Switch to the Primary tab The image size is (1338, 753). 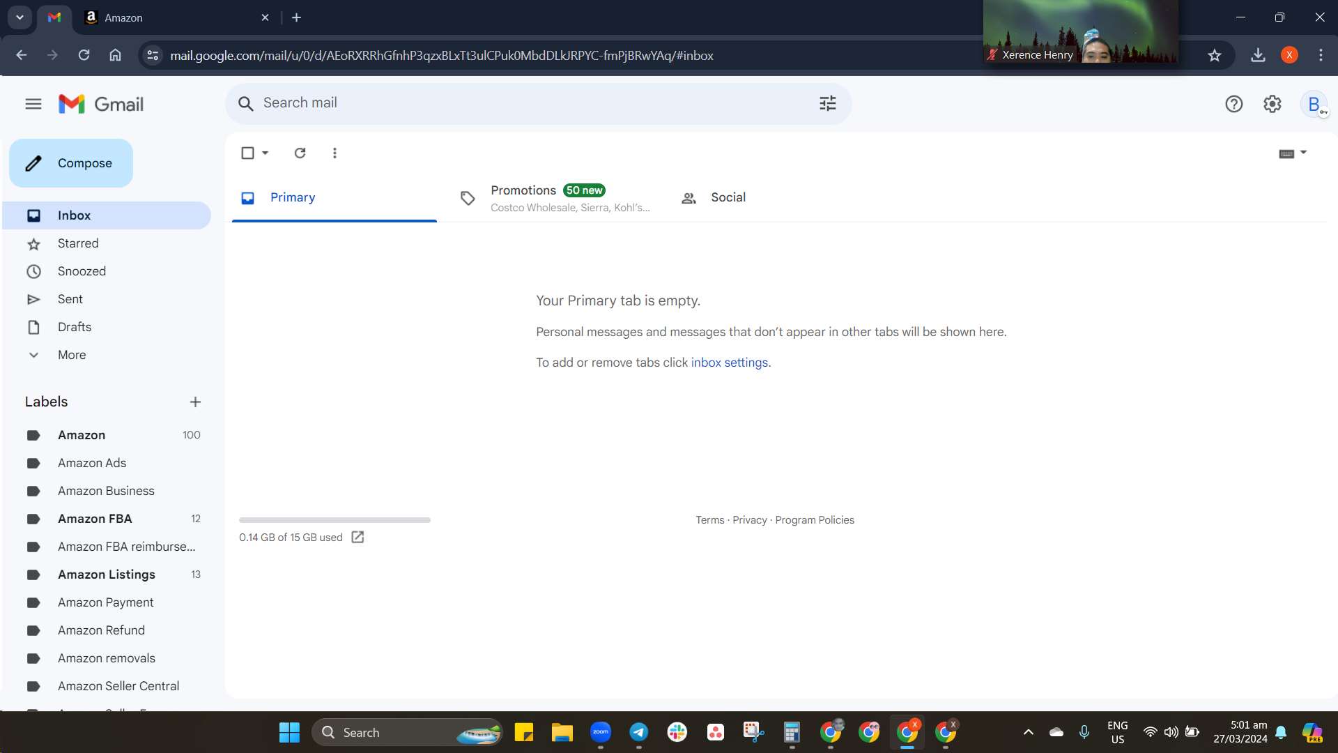334,198
